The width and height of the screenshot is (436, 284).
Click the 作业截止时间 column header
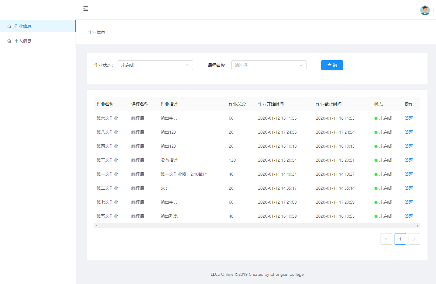(x=329, y=104)
